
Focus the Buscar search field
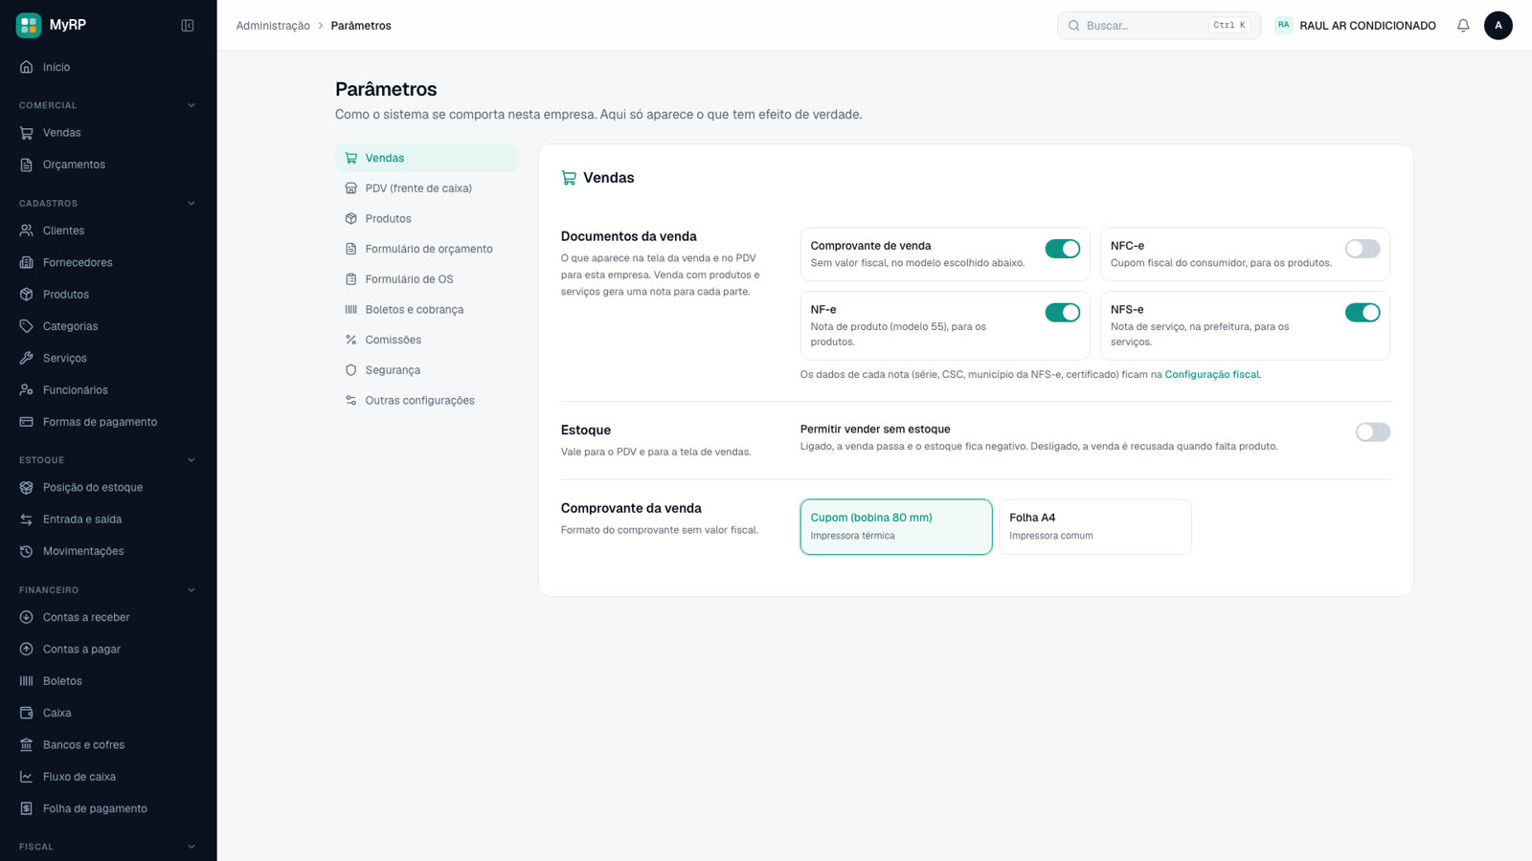click(1159, 26)
